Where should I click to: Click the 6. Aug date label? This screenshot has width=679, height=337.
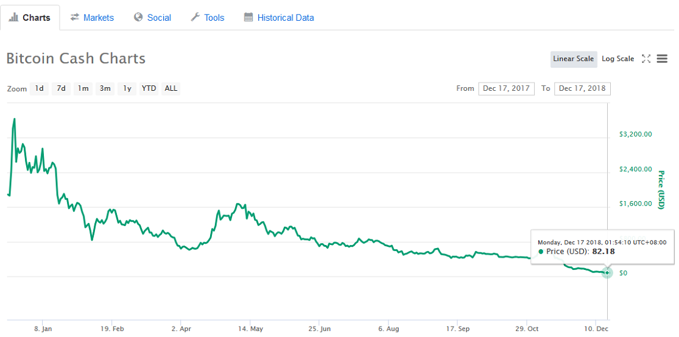click(388, 328)
